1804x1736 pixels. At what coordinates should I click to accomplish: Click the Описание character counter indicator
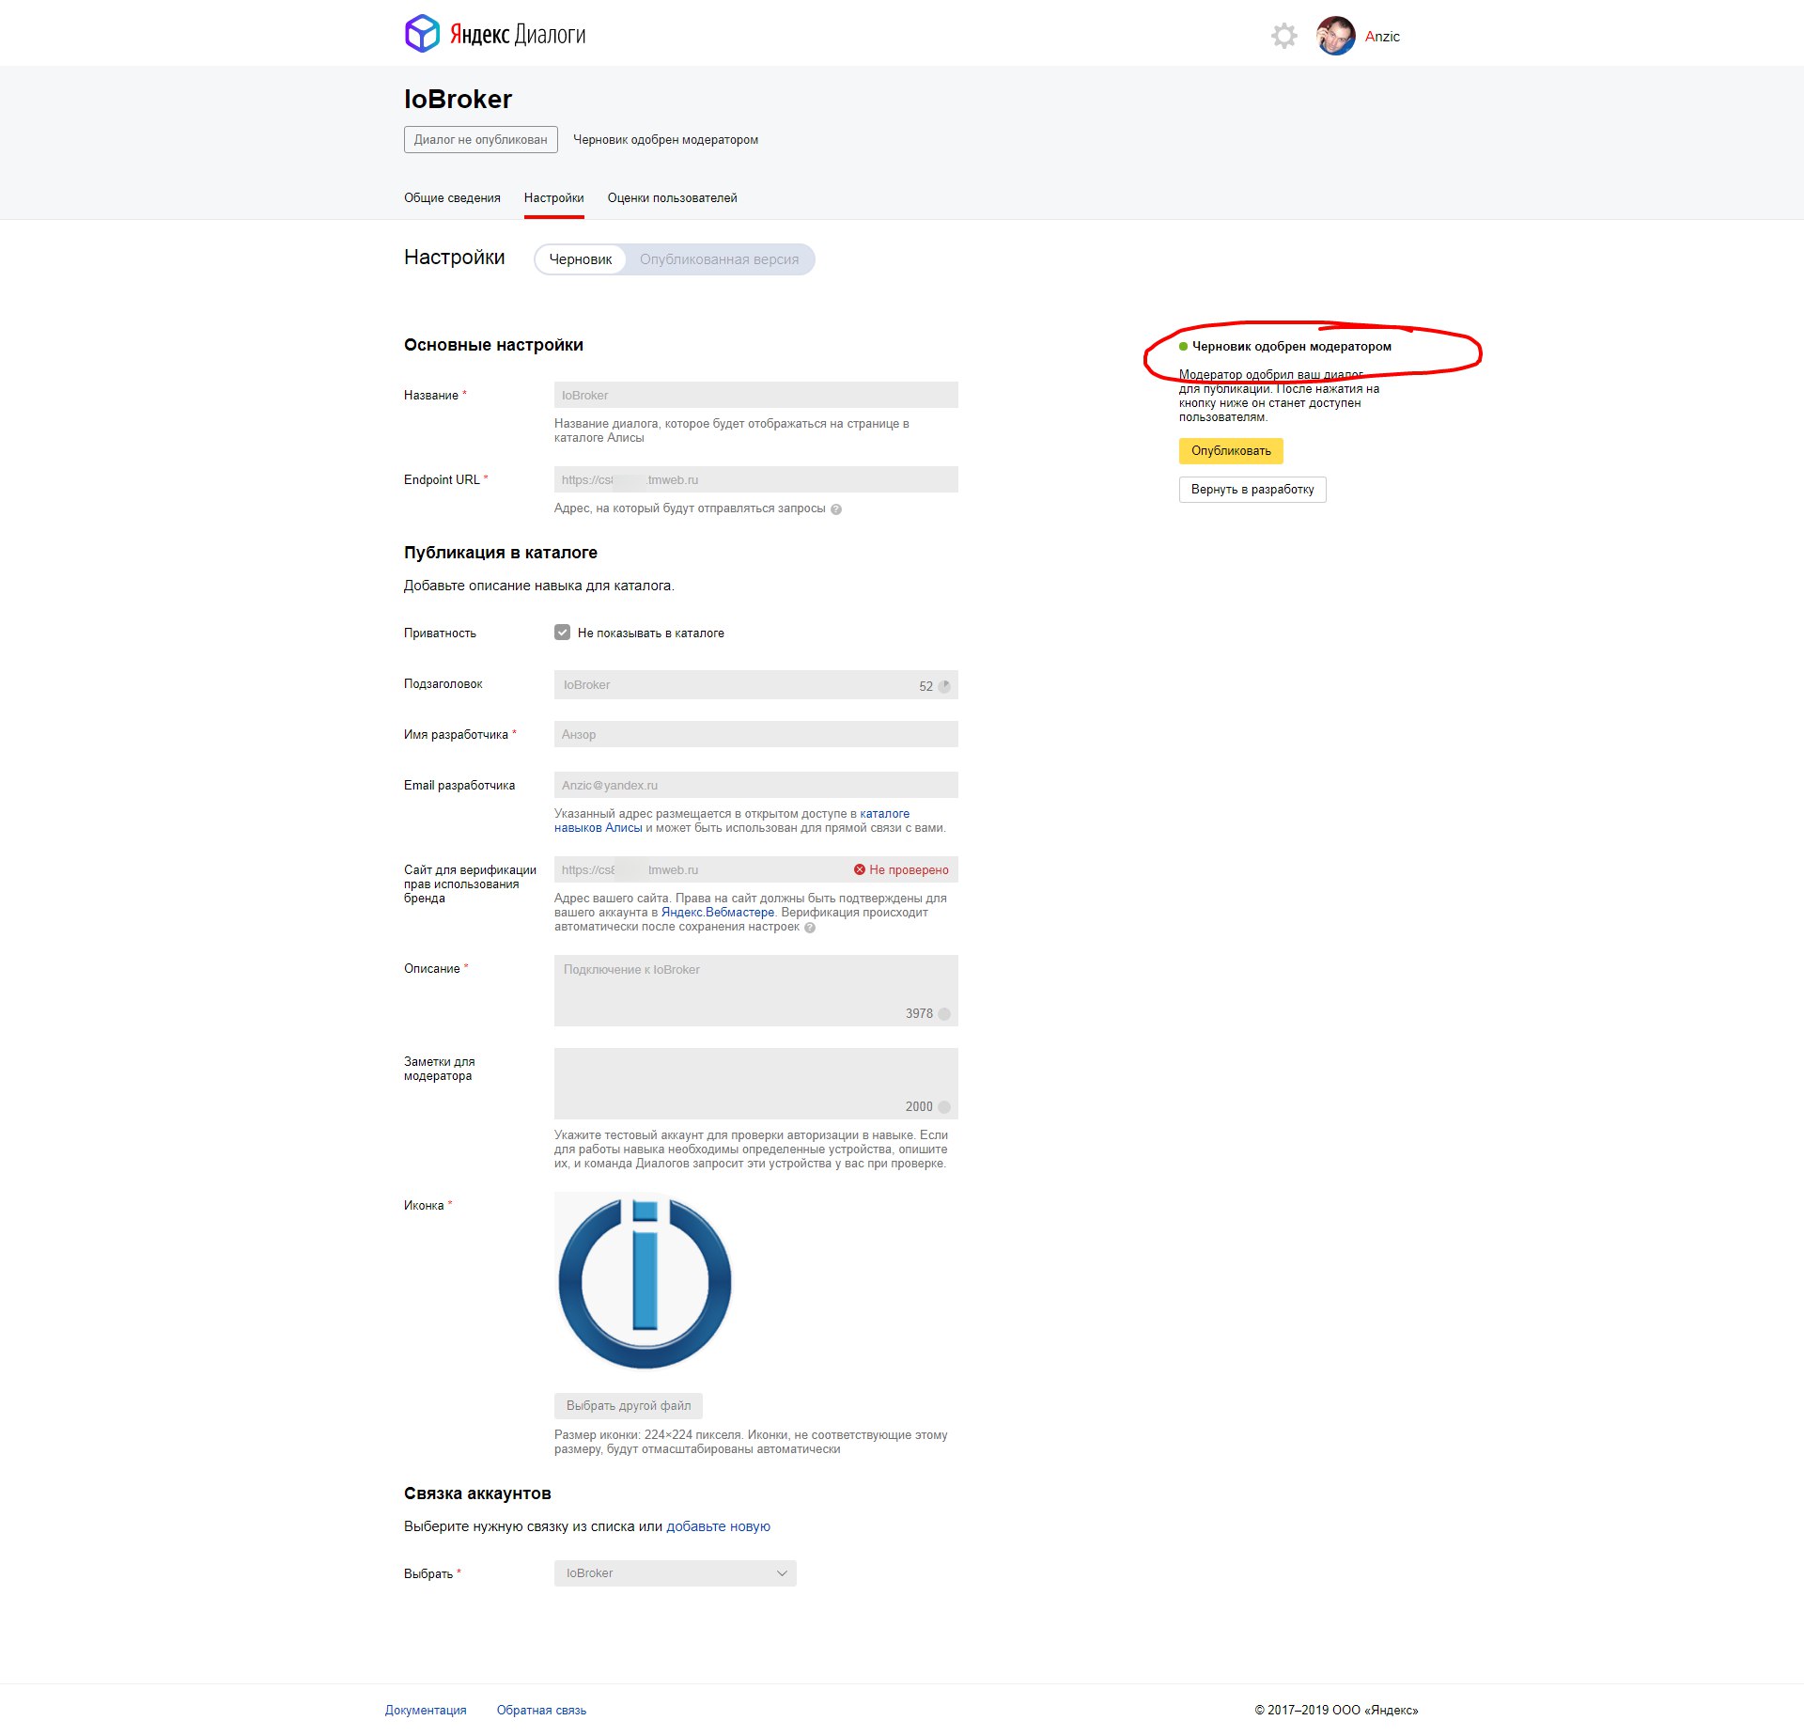[x=944, y=1014]
